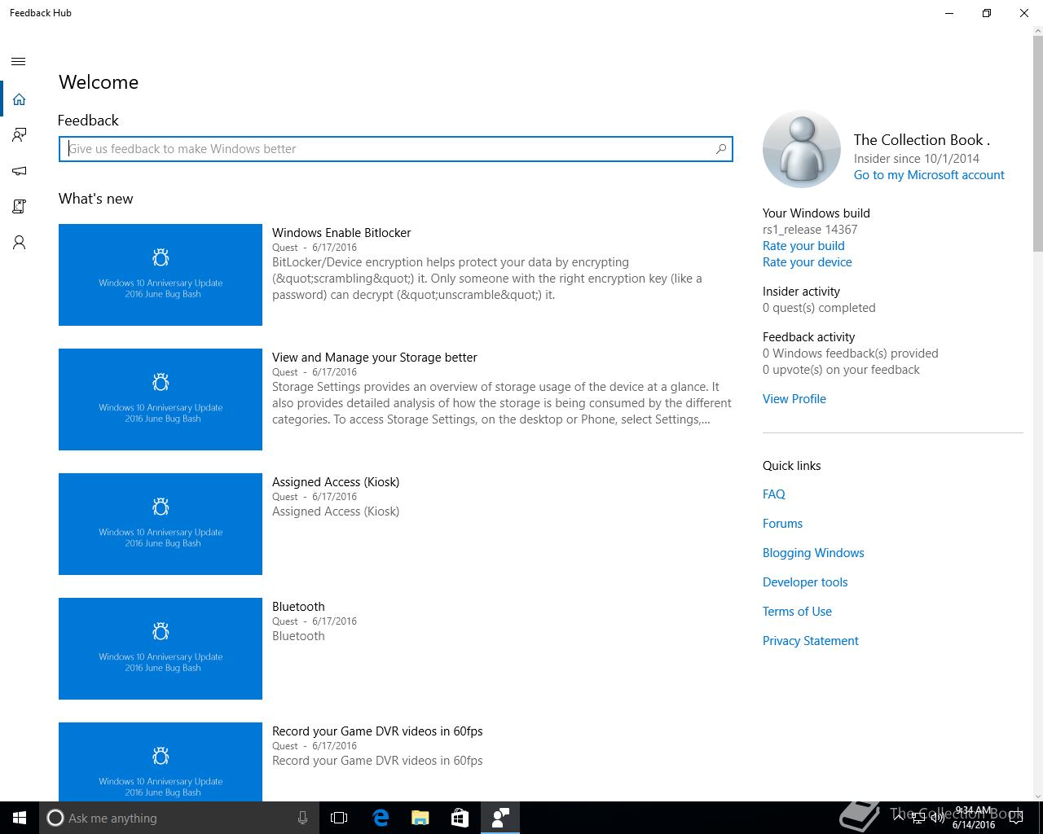Open Profile person icon in sidebar
The width and height of the screenshot is (1043, 834).
click(x=19, y=243)
